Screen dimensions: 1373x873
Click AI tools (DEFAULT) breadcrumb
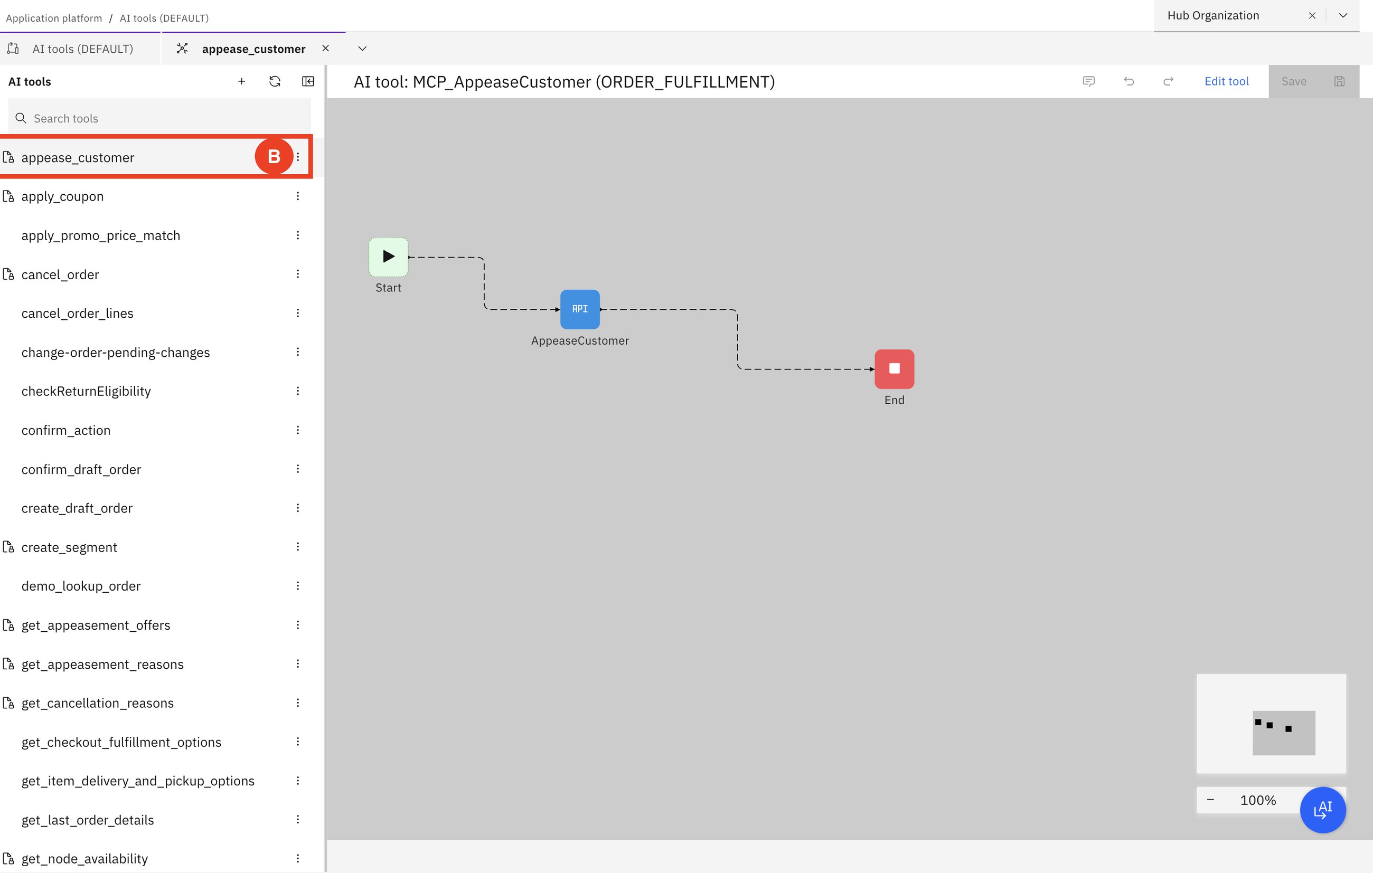[164, 18]
